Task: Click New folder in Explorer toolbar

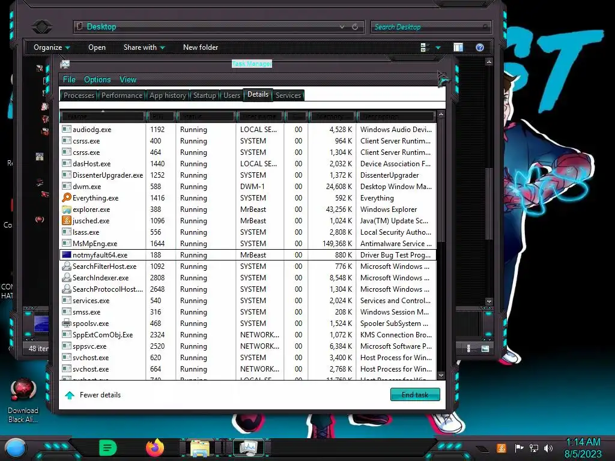Action: (201, 47)
